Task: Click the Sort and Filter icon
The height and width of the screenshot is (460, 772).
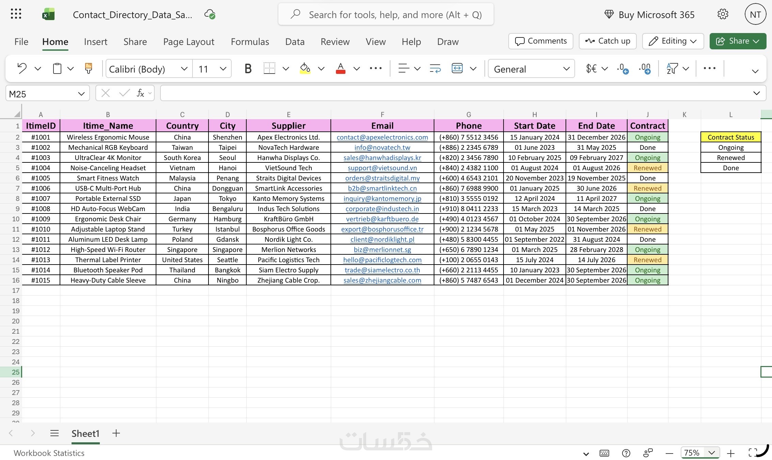Action: (x=672, y=68)
